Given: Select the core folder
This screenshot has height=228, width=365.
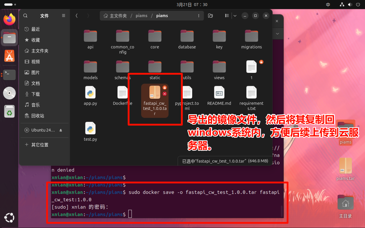Looking at the screenshot, I should 155,39.
